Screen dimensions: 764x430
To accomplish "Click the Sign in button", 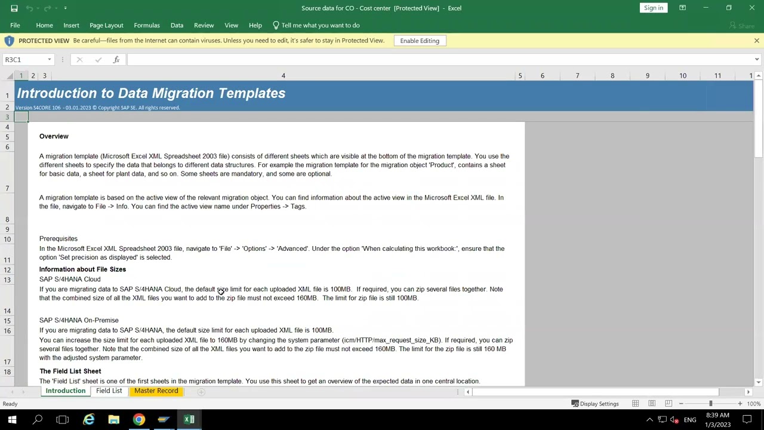I will click(x=654, y=8).
